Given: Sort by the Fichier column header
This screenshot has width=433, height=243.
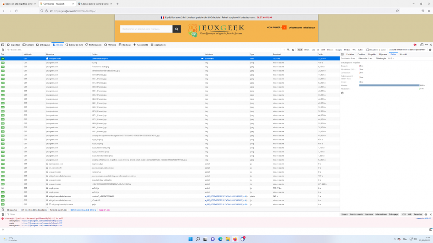Looking at the screenshot, I should (x=148, y=54).
